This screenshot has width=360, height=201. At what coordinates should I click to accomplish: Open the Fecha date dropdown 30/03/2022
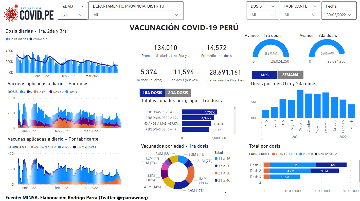(x=339, y=15)
